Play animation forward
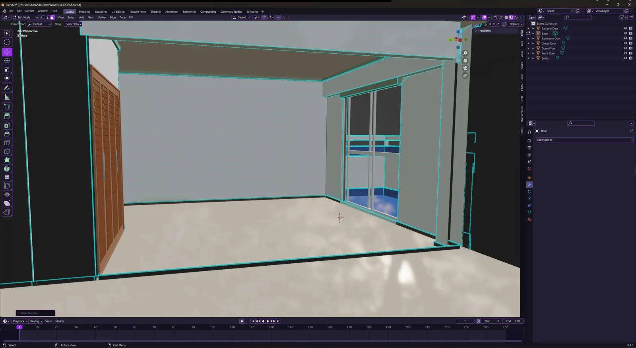The height and width of the screenshot is (348, 636). tap(268, 321)
